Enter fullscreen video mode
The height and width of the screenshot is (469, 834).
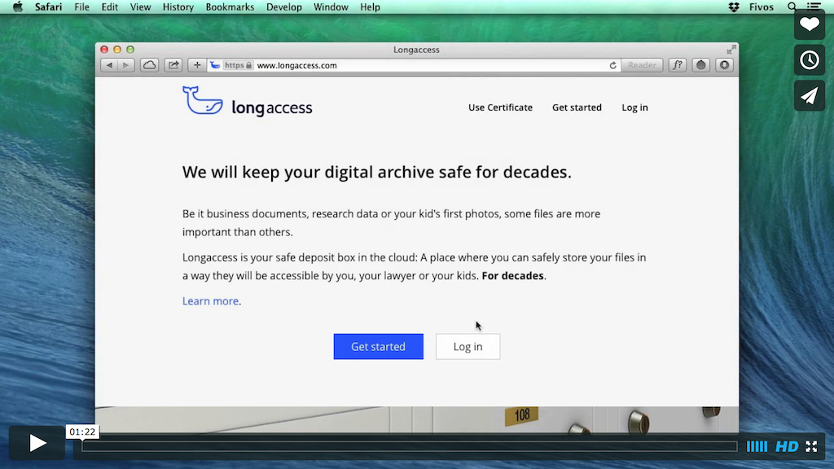click(811, 447)
